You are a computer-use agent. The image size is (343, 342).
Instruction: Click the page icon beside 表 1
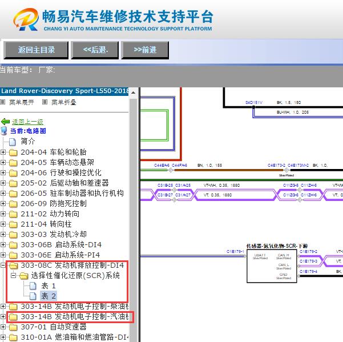coord(33,286)
